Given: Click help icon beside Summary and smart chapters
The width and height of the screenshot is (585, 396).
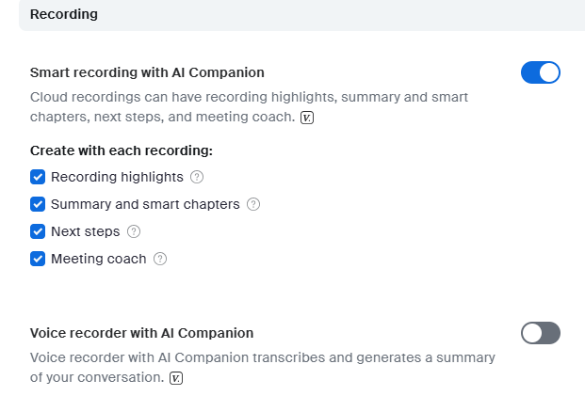Looking at the screenshot, I should click(x=253, y=204).
